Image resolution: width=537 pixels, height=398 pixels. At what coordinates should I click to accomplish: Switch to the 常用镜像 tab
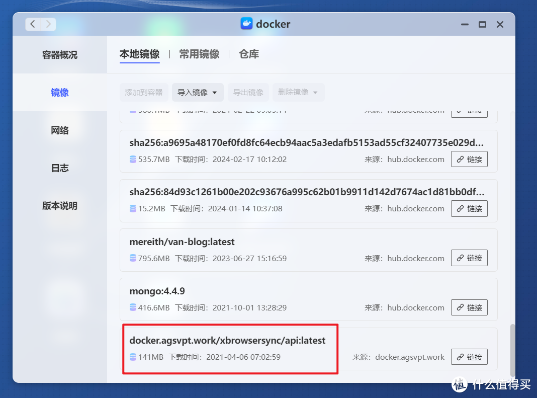pos(199,54)
